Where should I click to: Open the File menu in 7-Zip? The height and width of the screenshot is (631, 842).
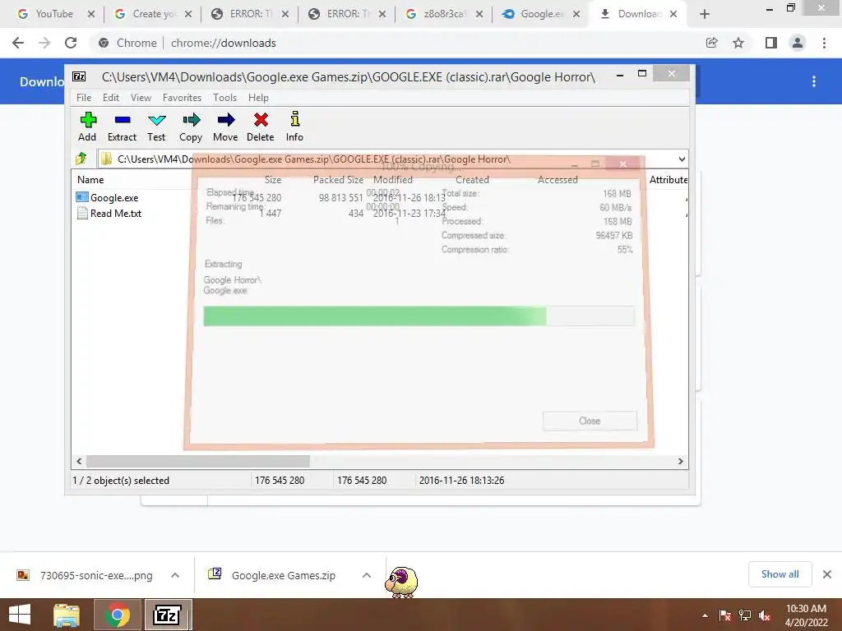(84, 98)
